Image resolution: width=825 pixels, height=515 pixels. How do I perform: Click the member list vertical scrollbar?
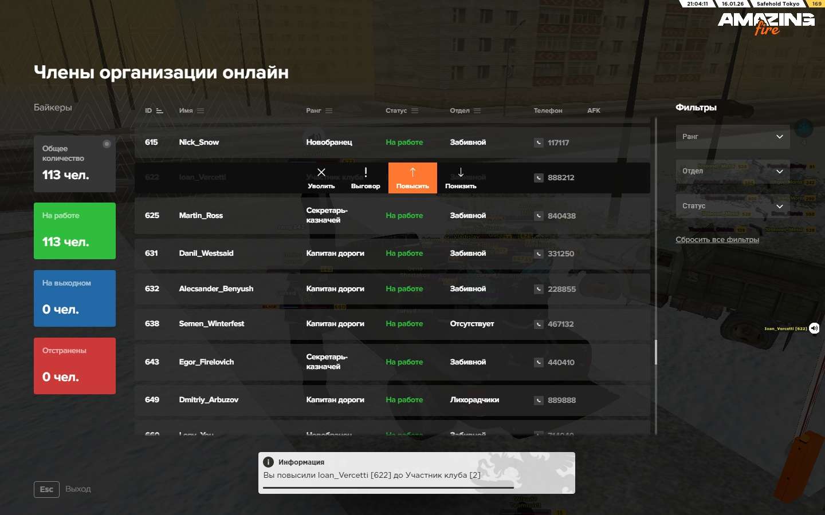[656, 352]
